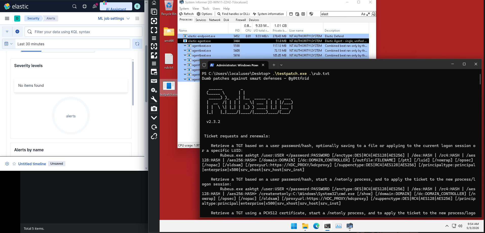485x233 pixels.
Task: Toggle favorite star for Untitled timeline
Action: point(14,164)
